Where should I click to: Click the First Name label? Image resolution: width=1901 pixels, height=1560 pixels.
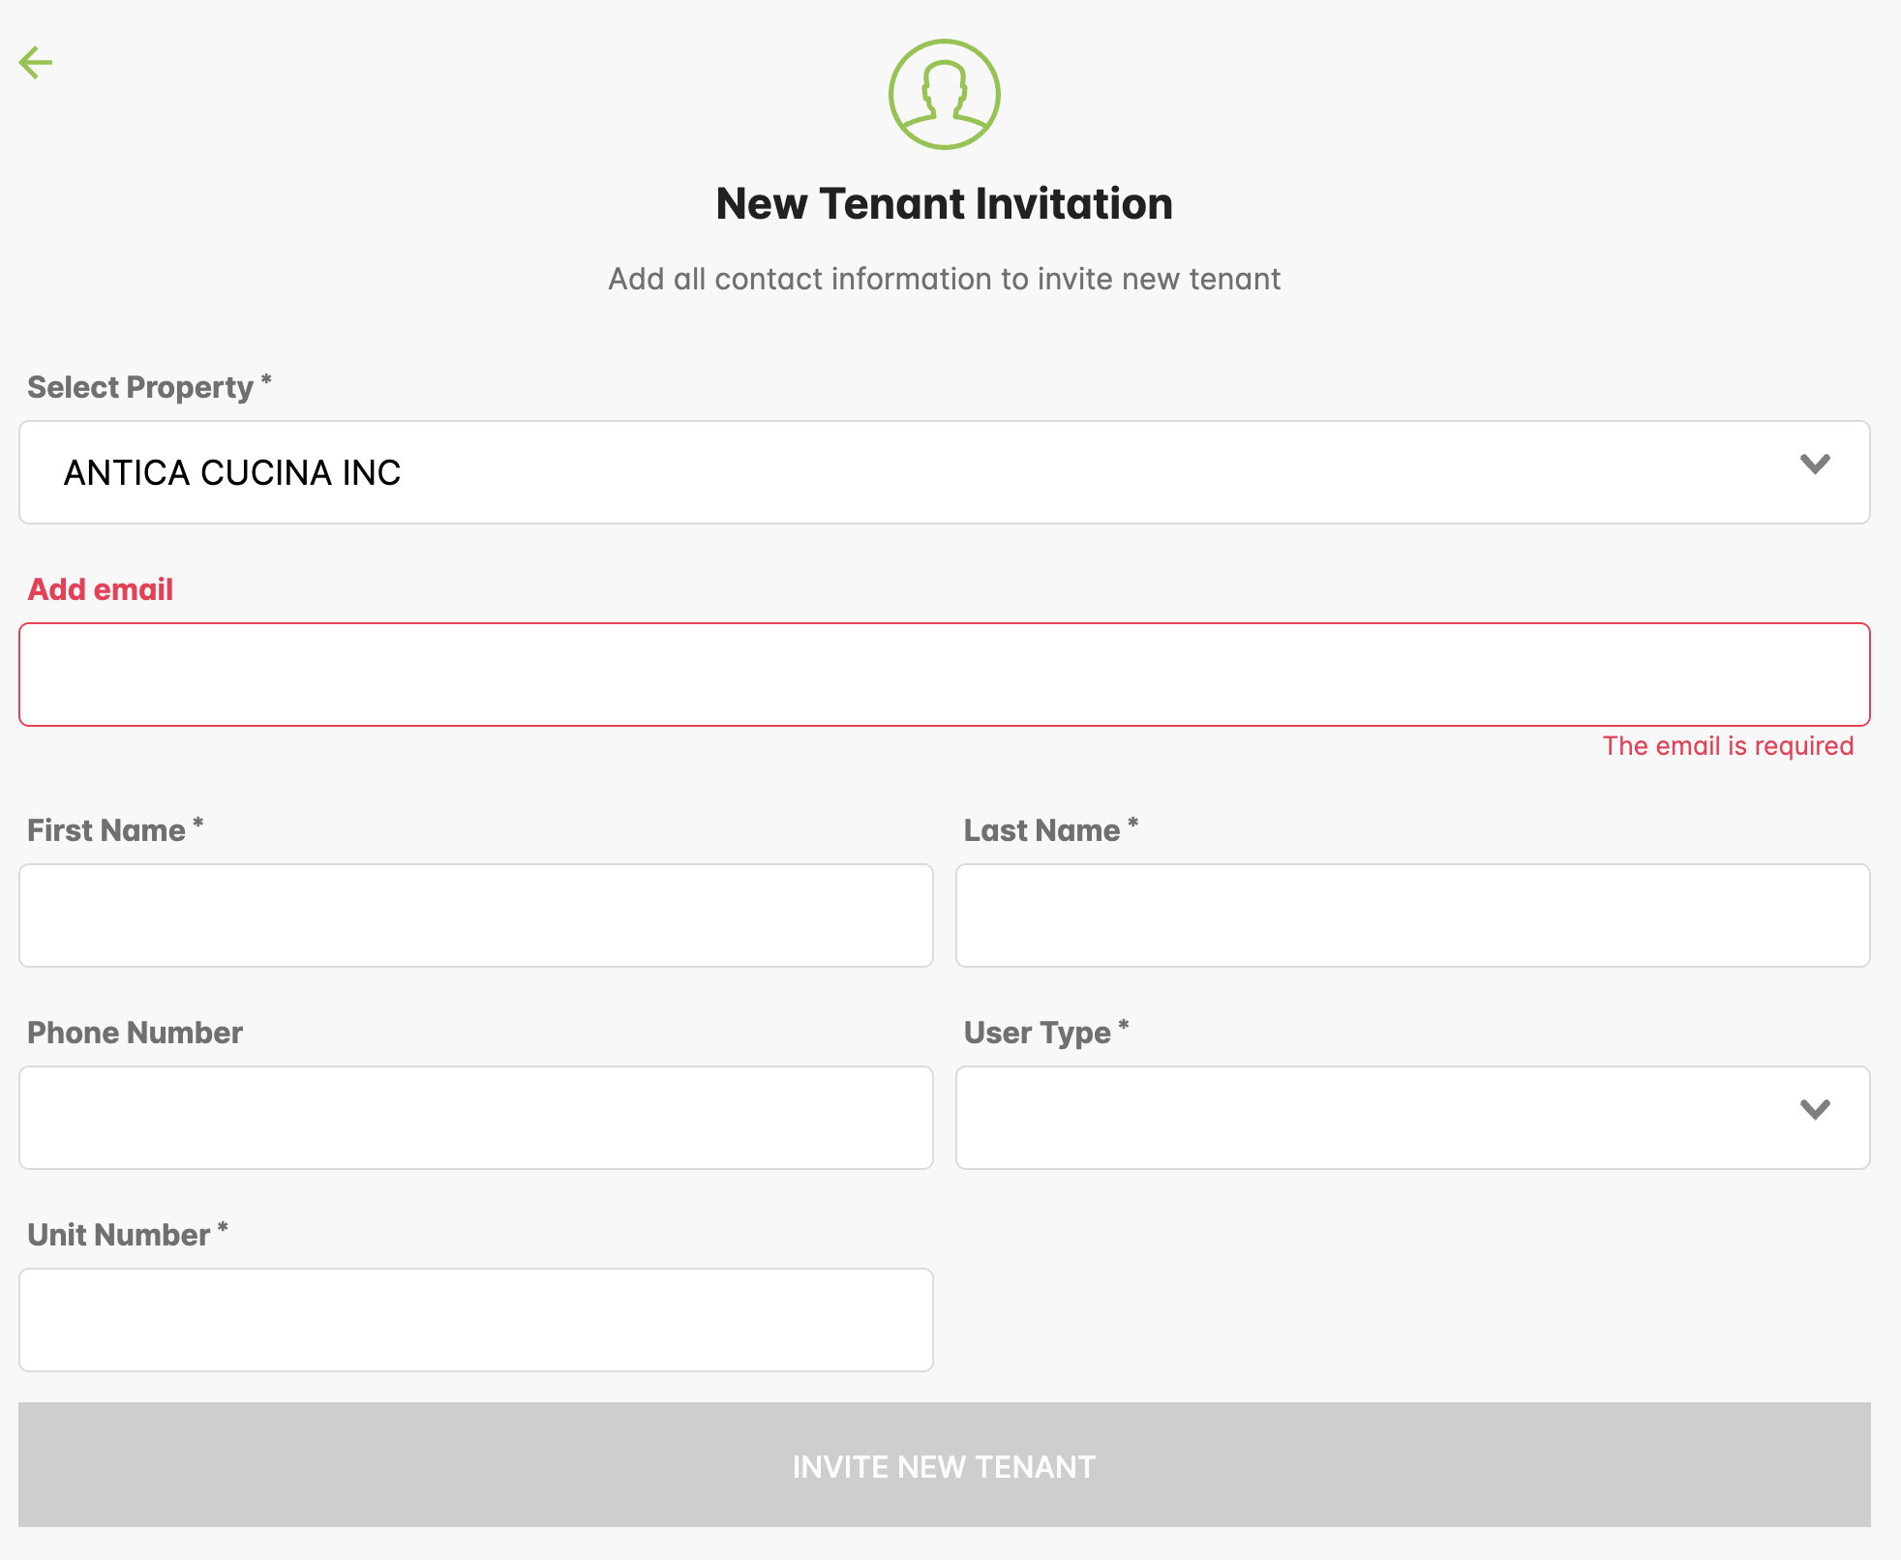[x=106, y=830]
